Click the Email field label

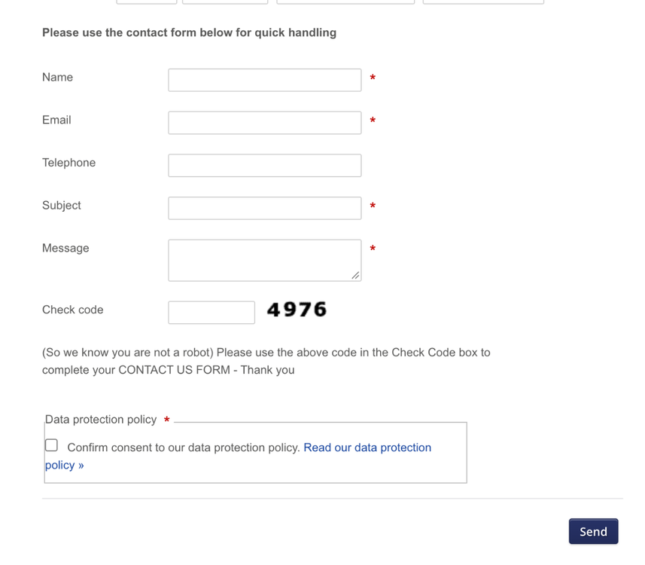coord(56,120)
